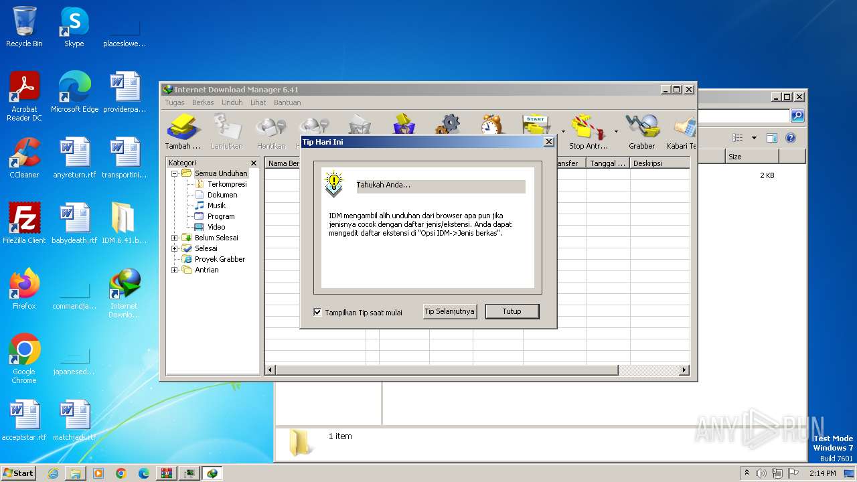Open the scheduler alarm clock icon
857x482 pixels.
point(492,125)
